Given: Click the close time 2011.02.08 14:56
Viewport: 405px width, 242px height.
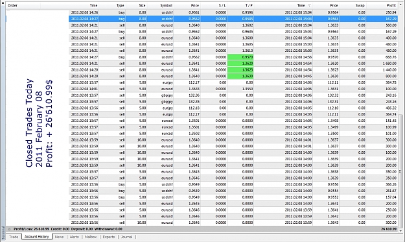Looking at the screenshot, I should (x=298, y=57).
